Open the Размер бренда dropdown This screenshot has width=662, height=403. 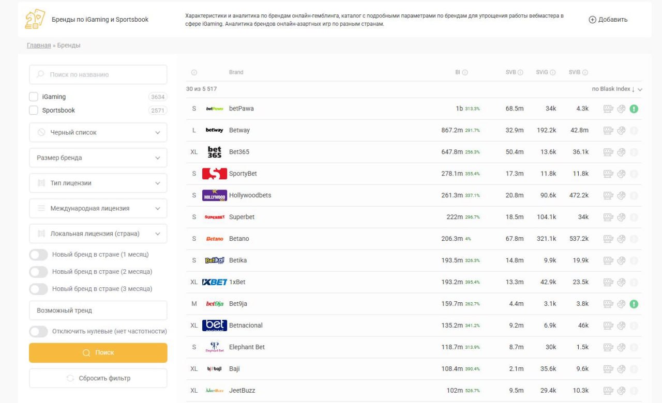click(x=98, y=158)
